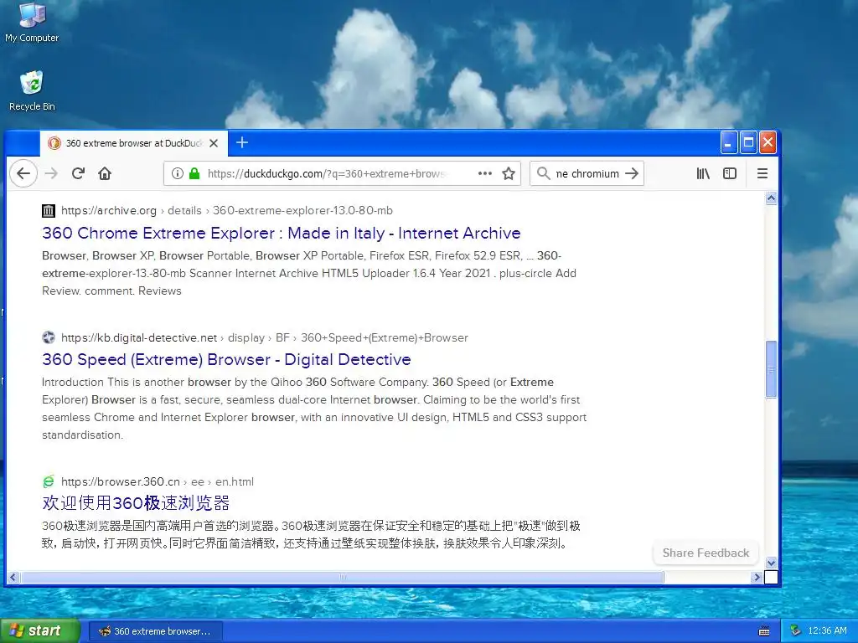Minimize the Firefox window

(728, 143)
